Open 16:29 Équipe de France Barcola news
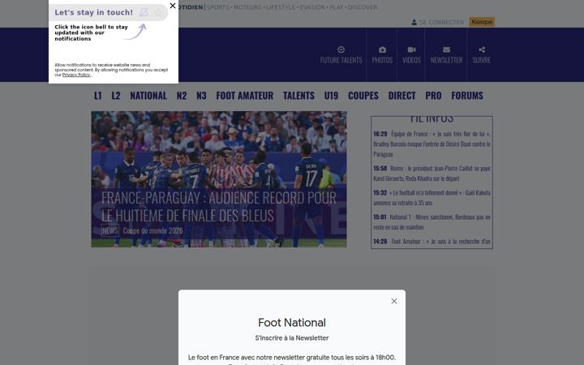 (432, 144)
